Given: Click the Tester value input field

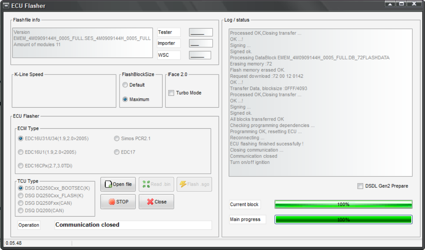Looking at the screenshot, I should tap(201, 32).
